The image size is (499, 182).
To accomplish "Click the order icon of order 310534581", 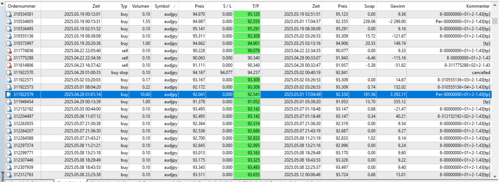I will coord(9,14).
